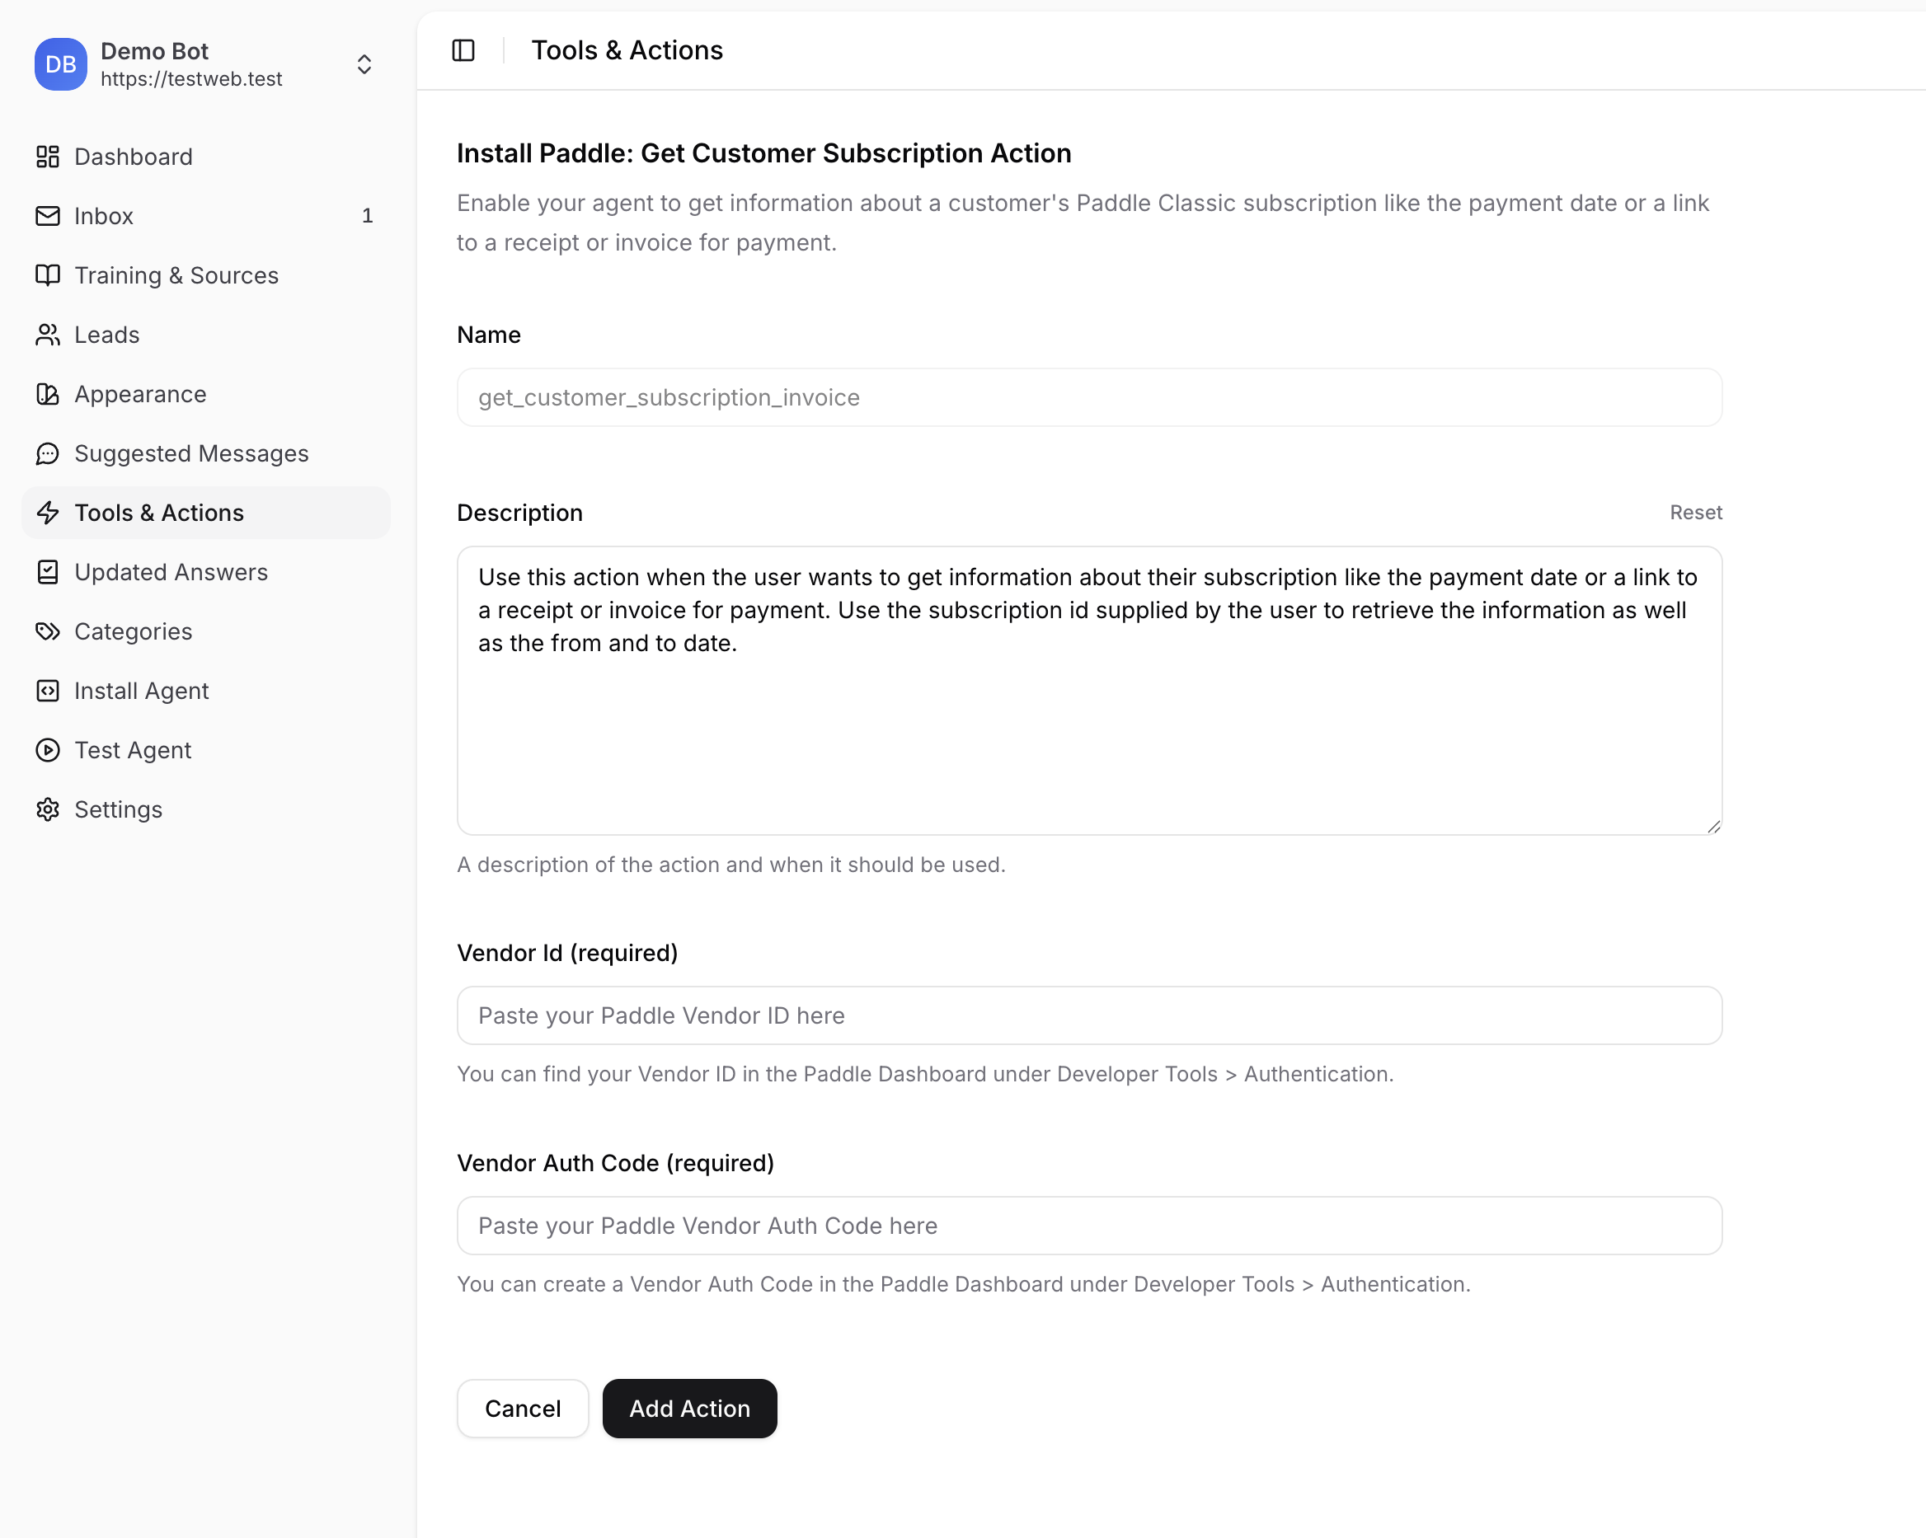Viewport: 1926px width, 1538px height.
Task: Click the Description textarea resize handle
Action: 1712,826
